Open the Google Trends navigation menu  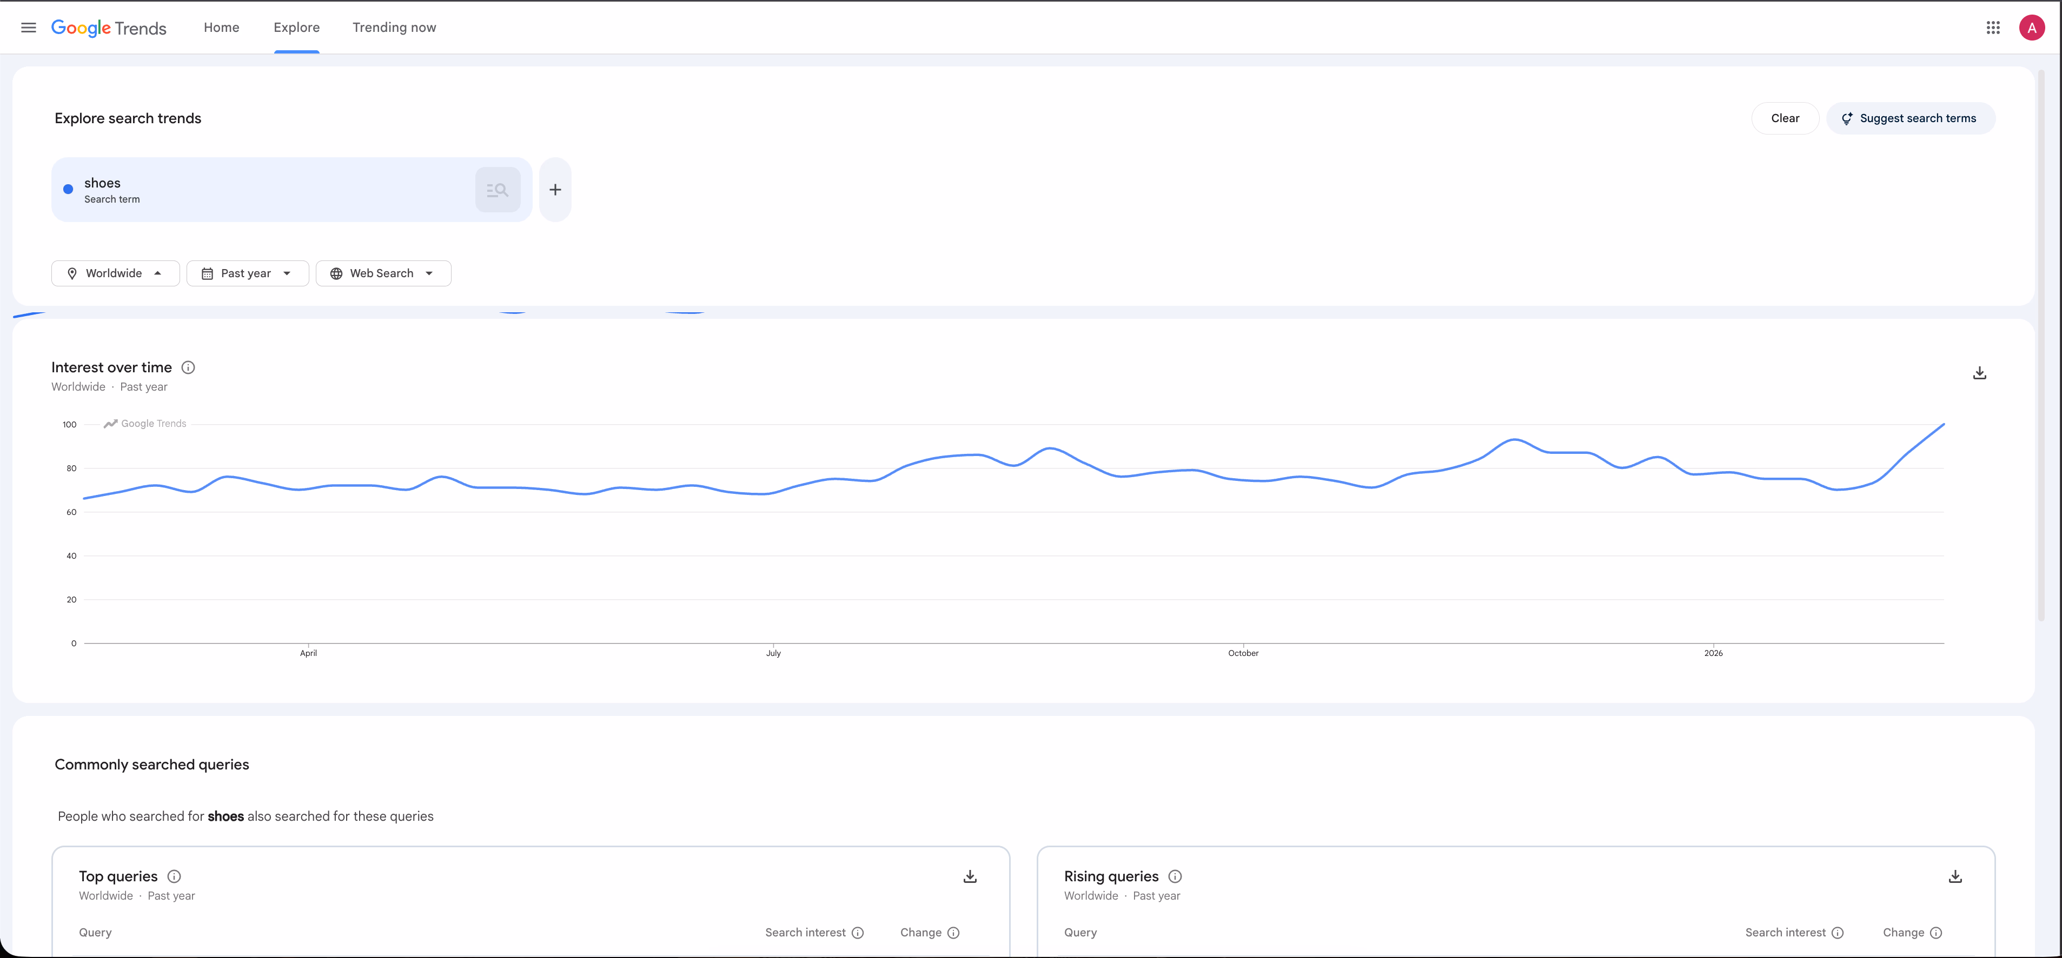pyautogui.click(x=28, y=26)
